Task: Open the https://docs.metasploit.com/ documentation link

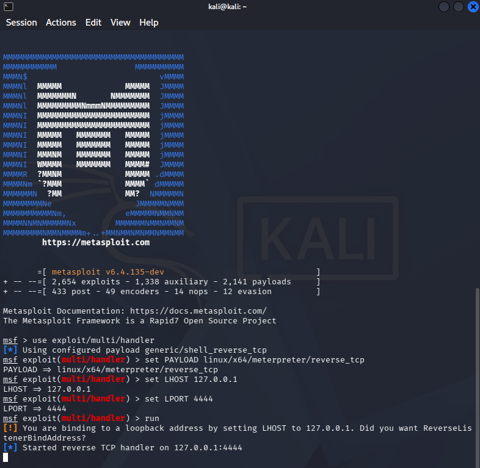Action: (x=198, y=311)
